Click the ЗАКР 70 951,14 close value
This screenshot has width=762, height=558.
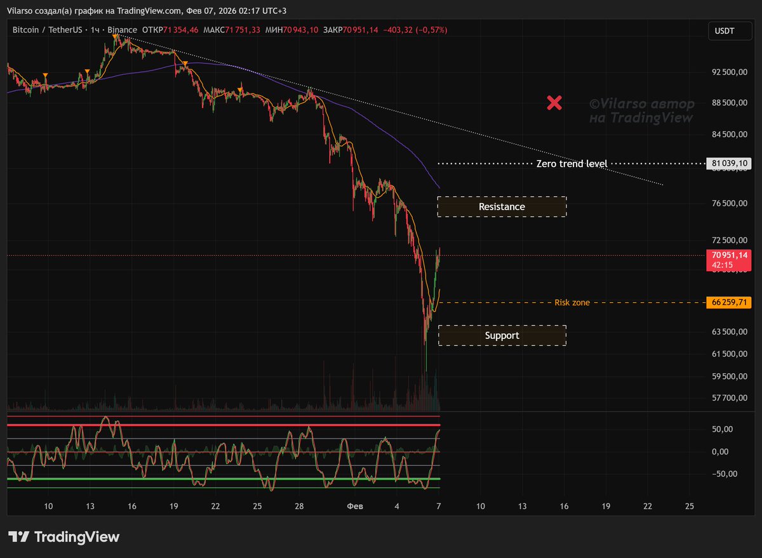pos(351,30)
